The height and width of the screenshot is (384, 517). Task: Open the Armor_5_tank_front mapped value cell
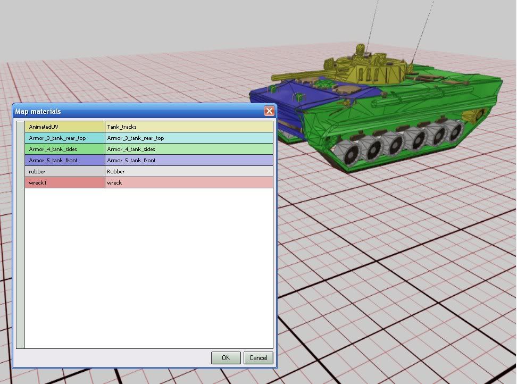tap(189, 160)
